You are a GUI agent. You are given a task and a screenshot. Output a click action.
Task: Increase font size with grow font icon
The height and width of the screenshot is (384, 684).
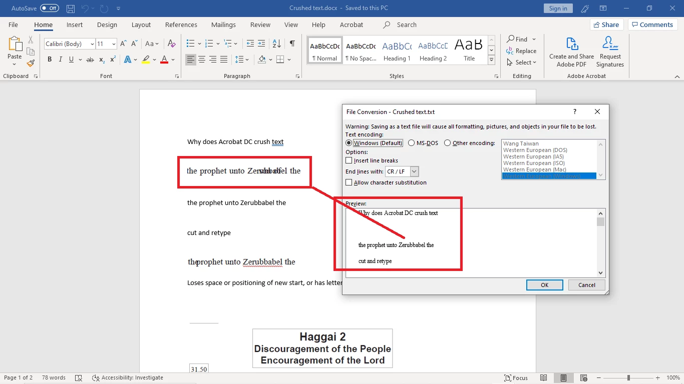pos(124,44)
